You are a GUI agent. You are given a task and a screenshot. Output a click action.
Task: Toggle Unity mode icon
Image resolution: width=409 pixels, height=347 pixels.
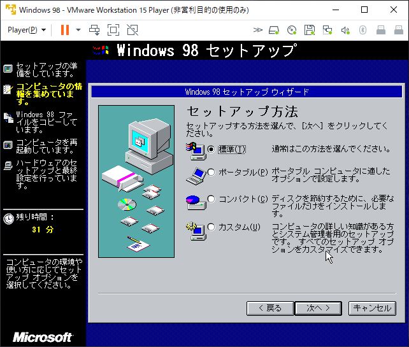[x=133, y=30]
